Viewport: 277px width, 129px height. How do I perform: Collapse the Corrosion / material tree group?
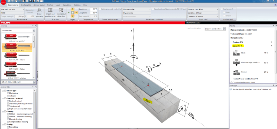click(x=3, y=98)
